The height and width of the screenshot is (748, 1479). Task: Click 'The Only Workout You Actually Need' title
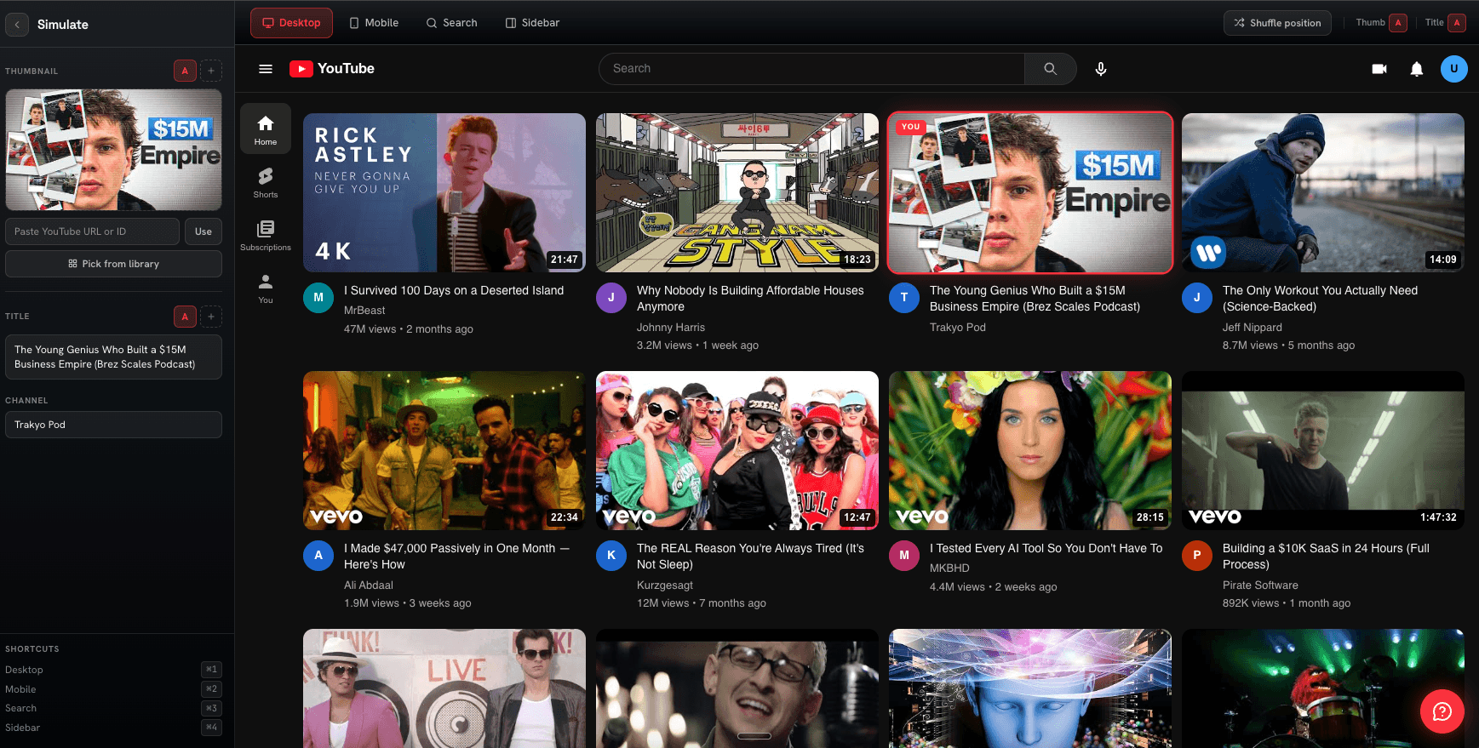tap(1320, 299)
